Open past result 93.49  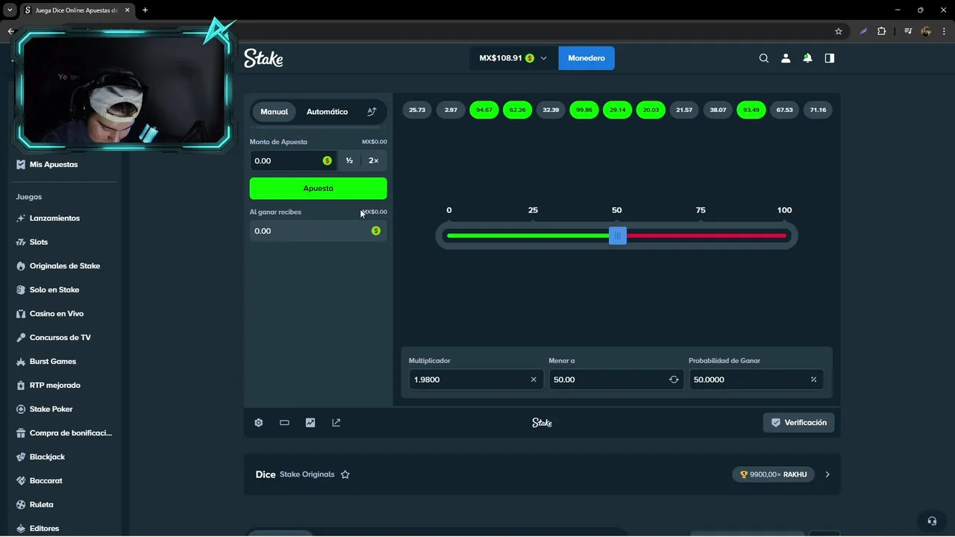[x=751, y=110]
